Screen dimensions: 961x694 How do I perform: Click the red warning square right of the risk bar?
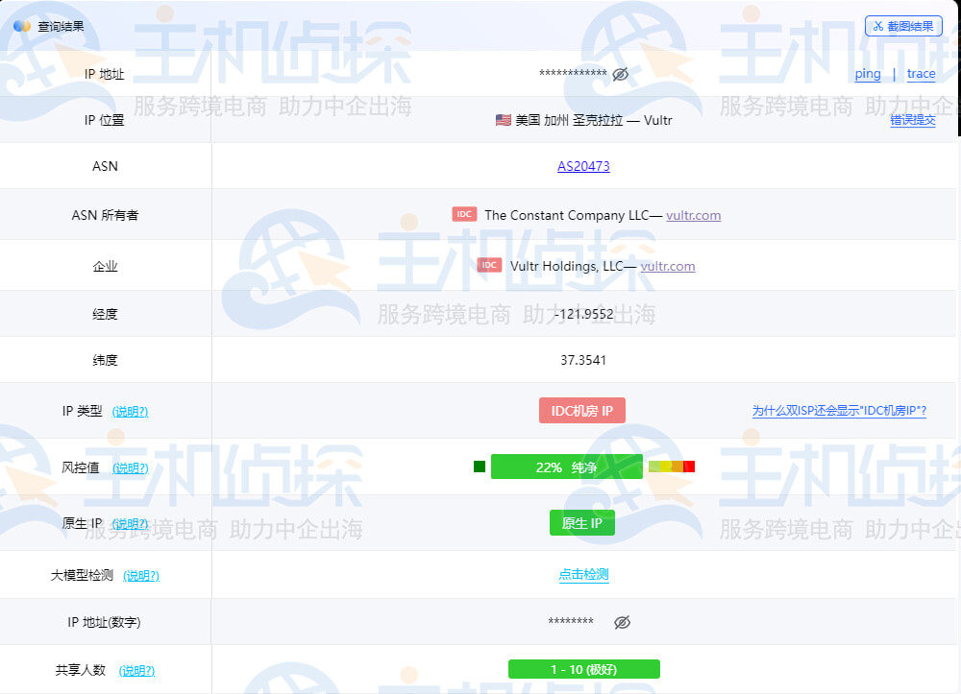coord(688,466)
